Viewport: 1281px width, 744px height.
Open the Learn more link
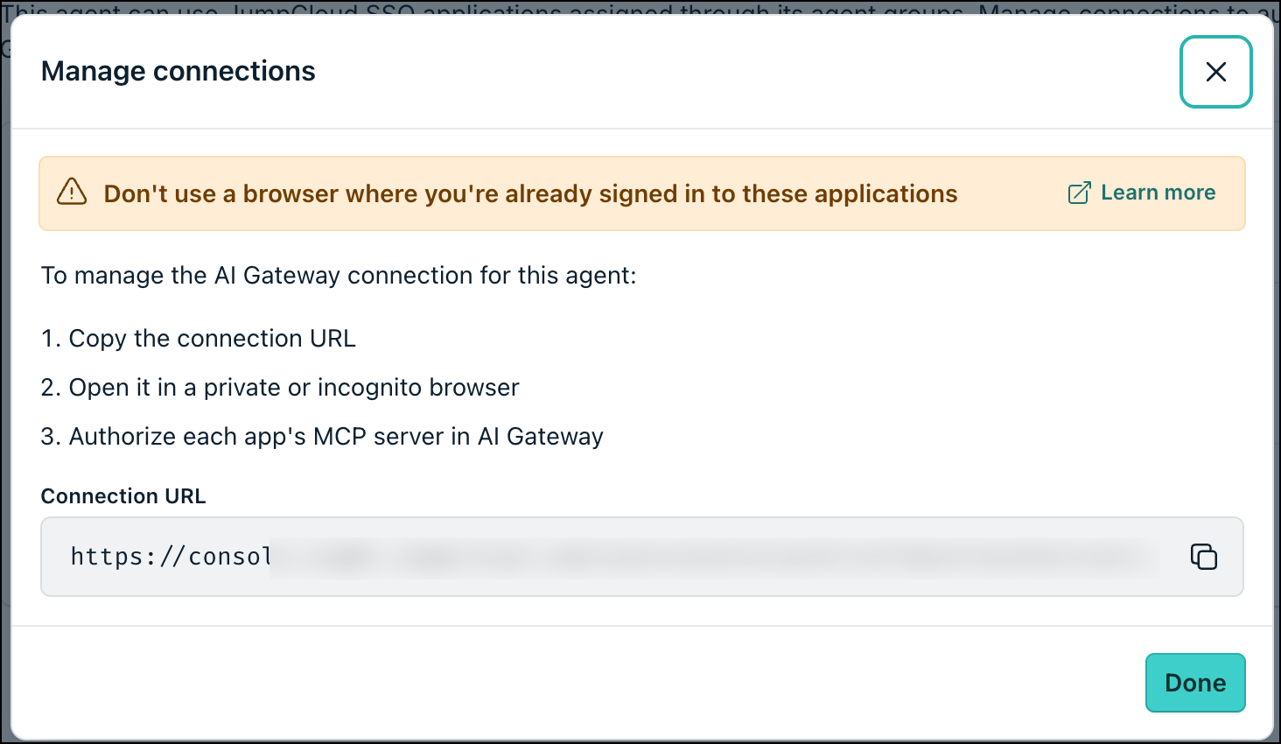(x=1158, y=193)
